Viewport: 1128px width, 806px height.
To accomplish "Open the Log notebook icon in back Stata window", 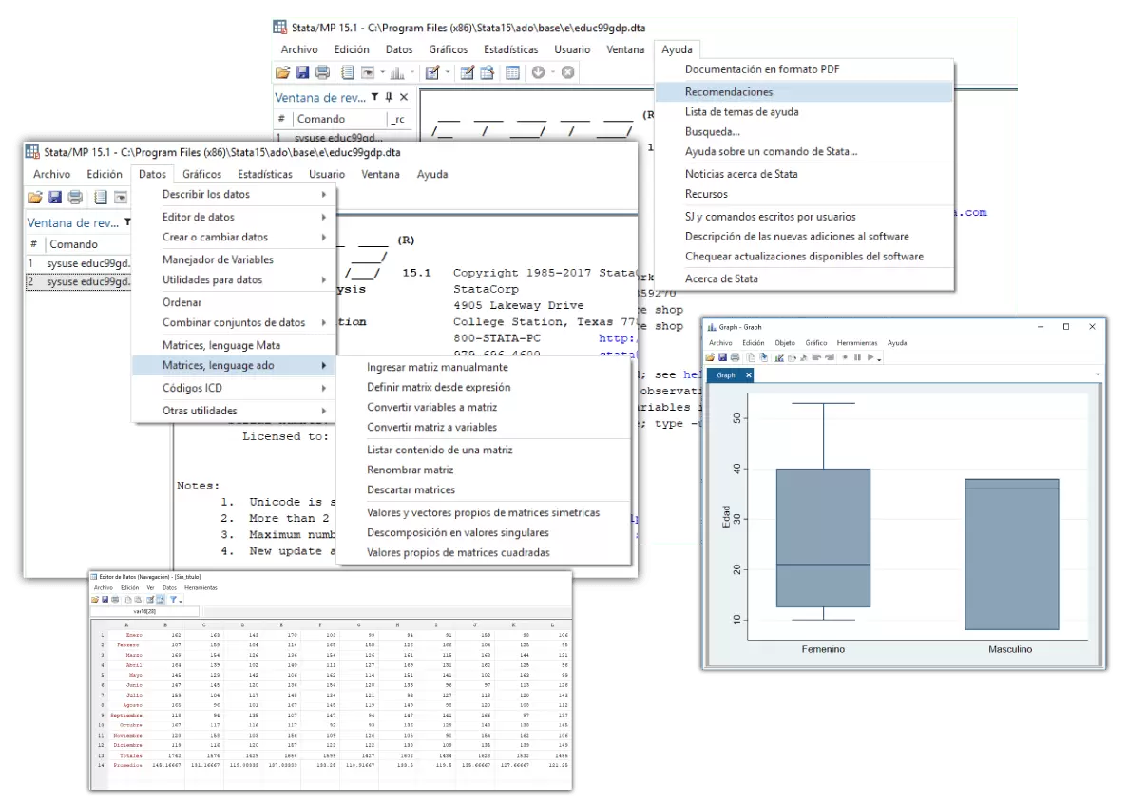I will point(348,72).
